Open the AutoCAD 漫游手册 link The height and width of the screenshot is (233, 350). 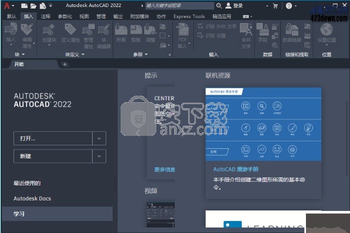pos(236,169)
